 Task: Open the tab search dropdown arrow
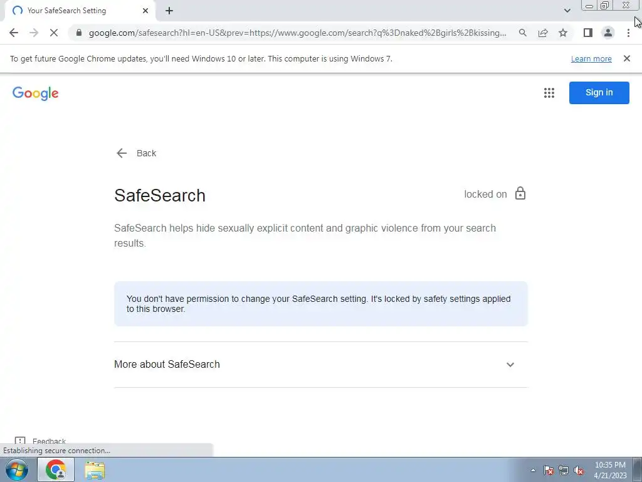coord(567,11)
